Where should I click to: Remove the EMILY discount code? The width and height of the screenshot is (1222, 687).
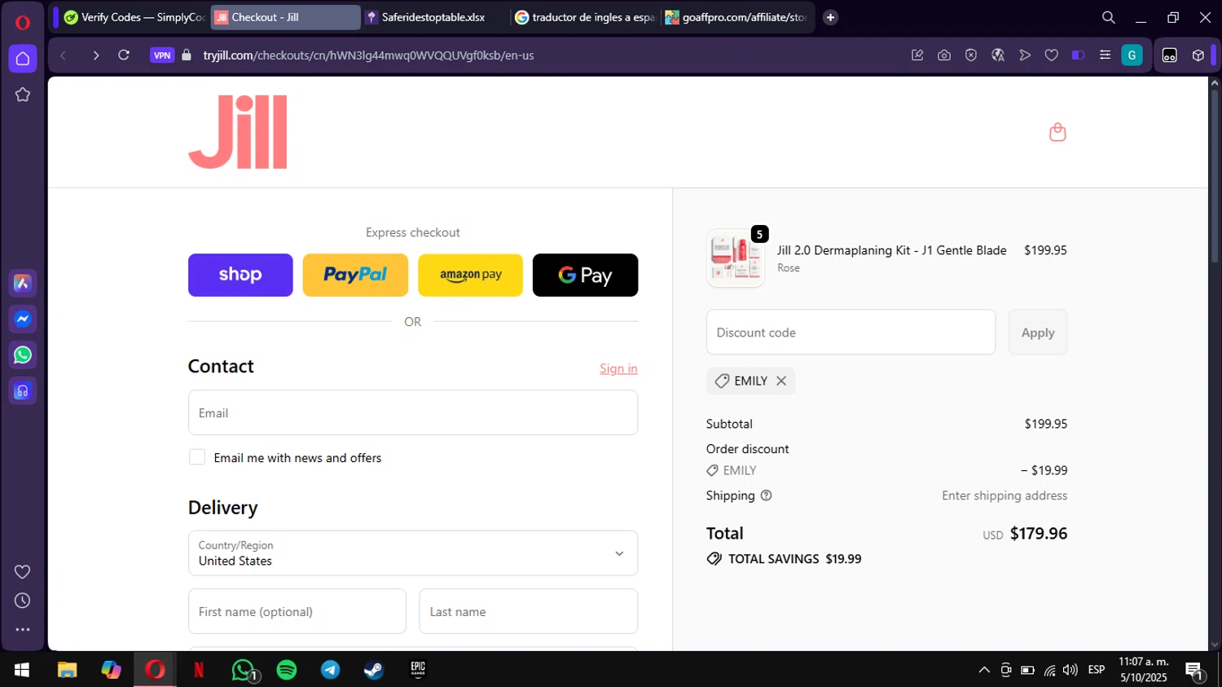[x=781, y=381]
